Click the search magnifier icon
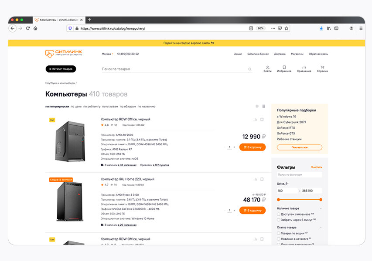The image size is (372, 261). [x=249, y=69]
